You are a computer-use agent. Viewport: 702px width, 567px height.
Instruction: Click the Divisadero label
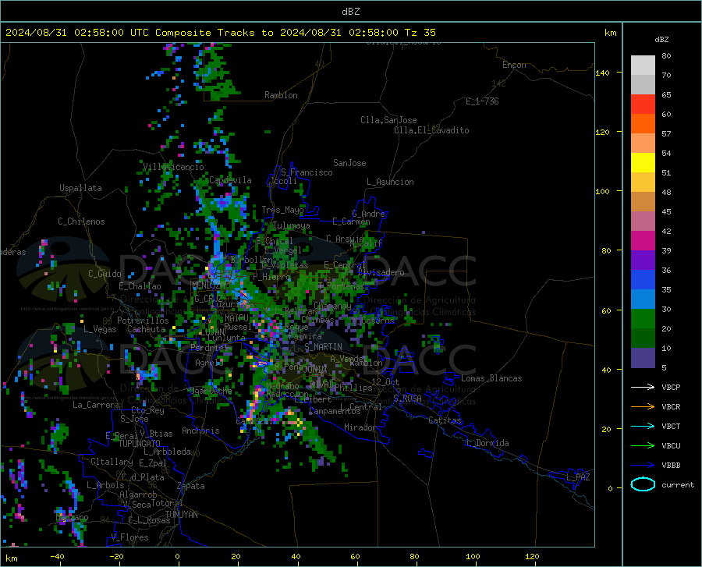click(381, 272)
